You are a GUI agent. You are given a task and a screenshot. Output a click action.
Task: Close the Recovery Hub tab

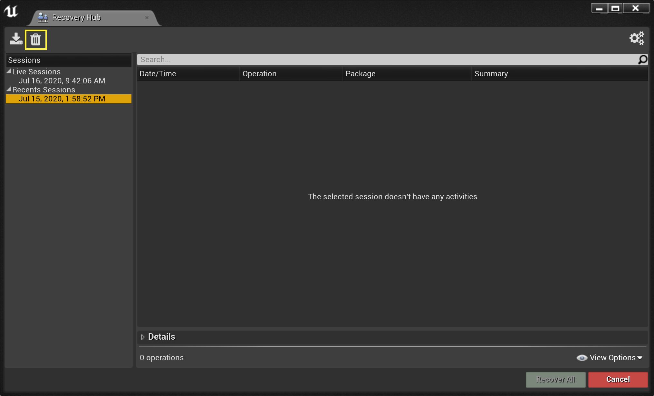147,18
